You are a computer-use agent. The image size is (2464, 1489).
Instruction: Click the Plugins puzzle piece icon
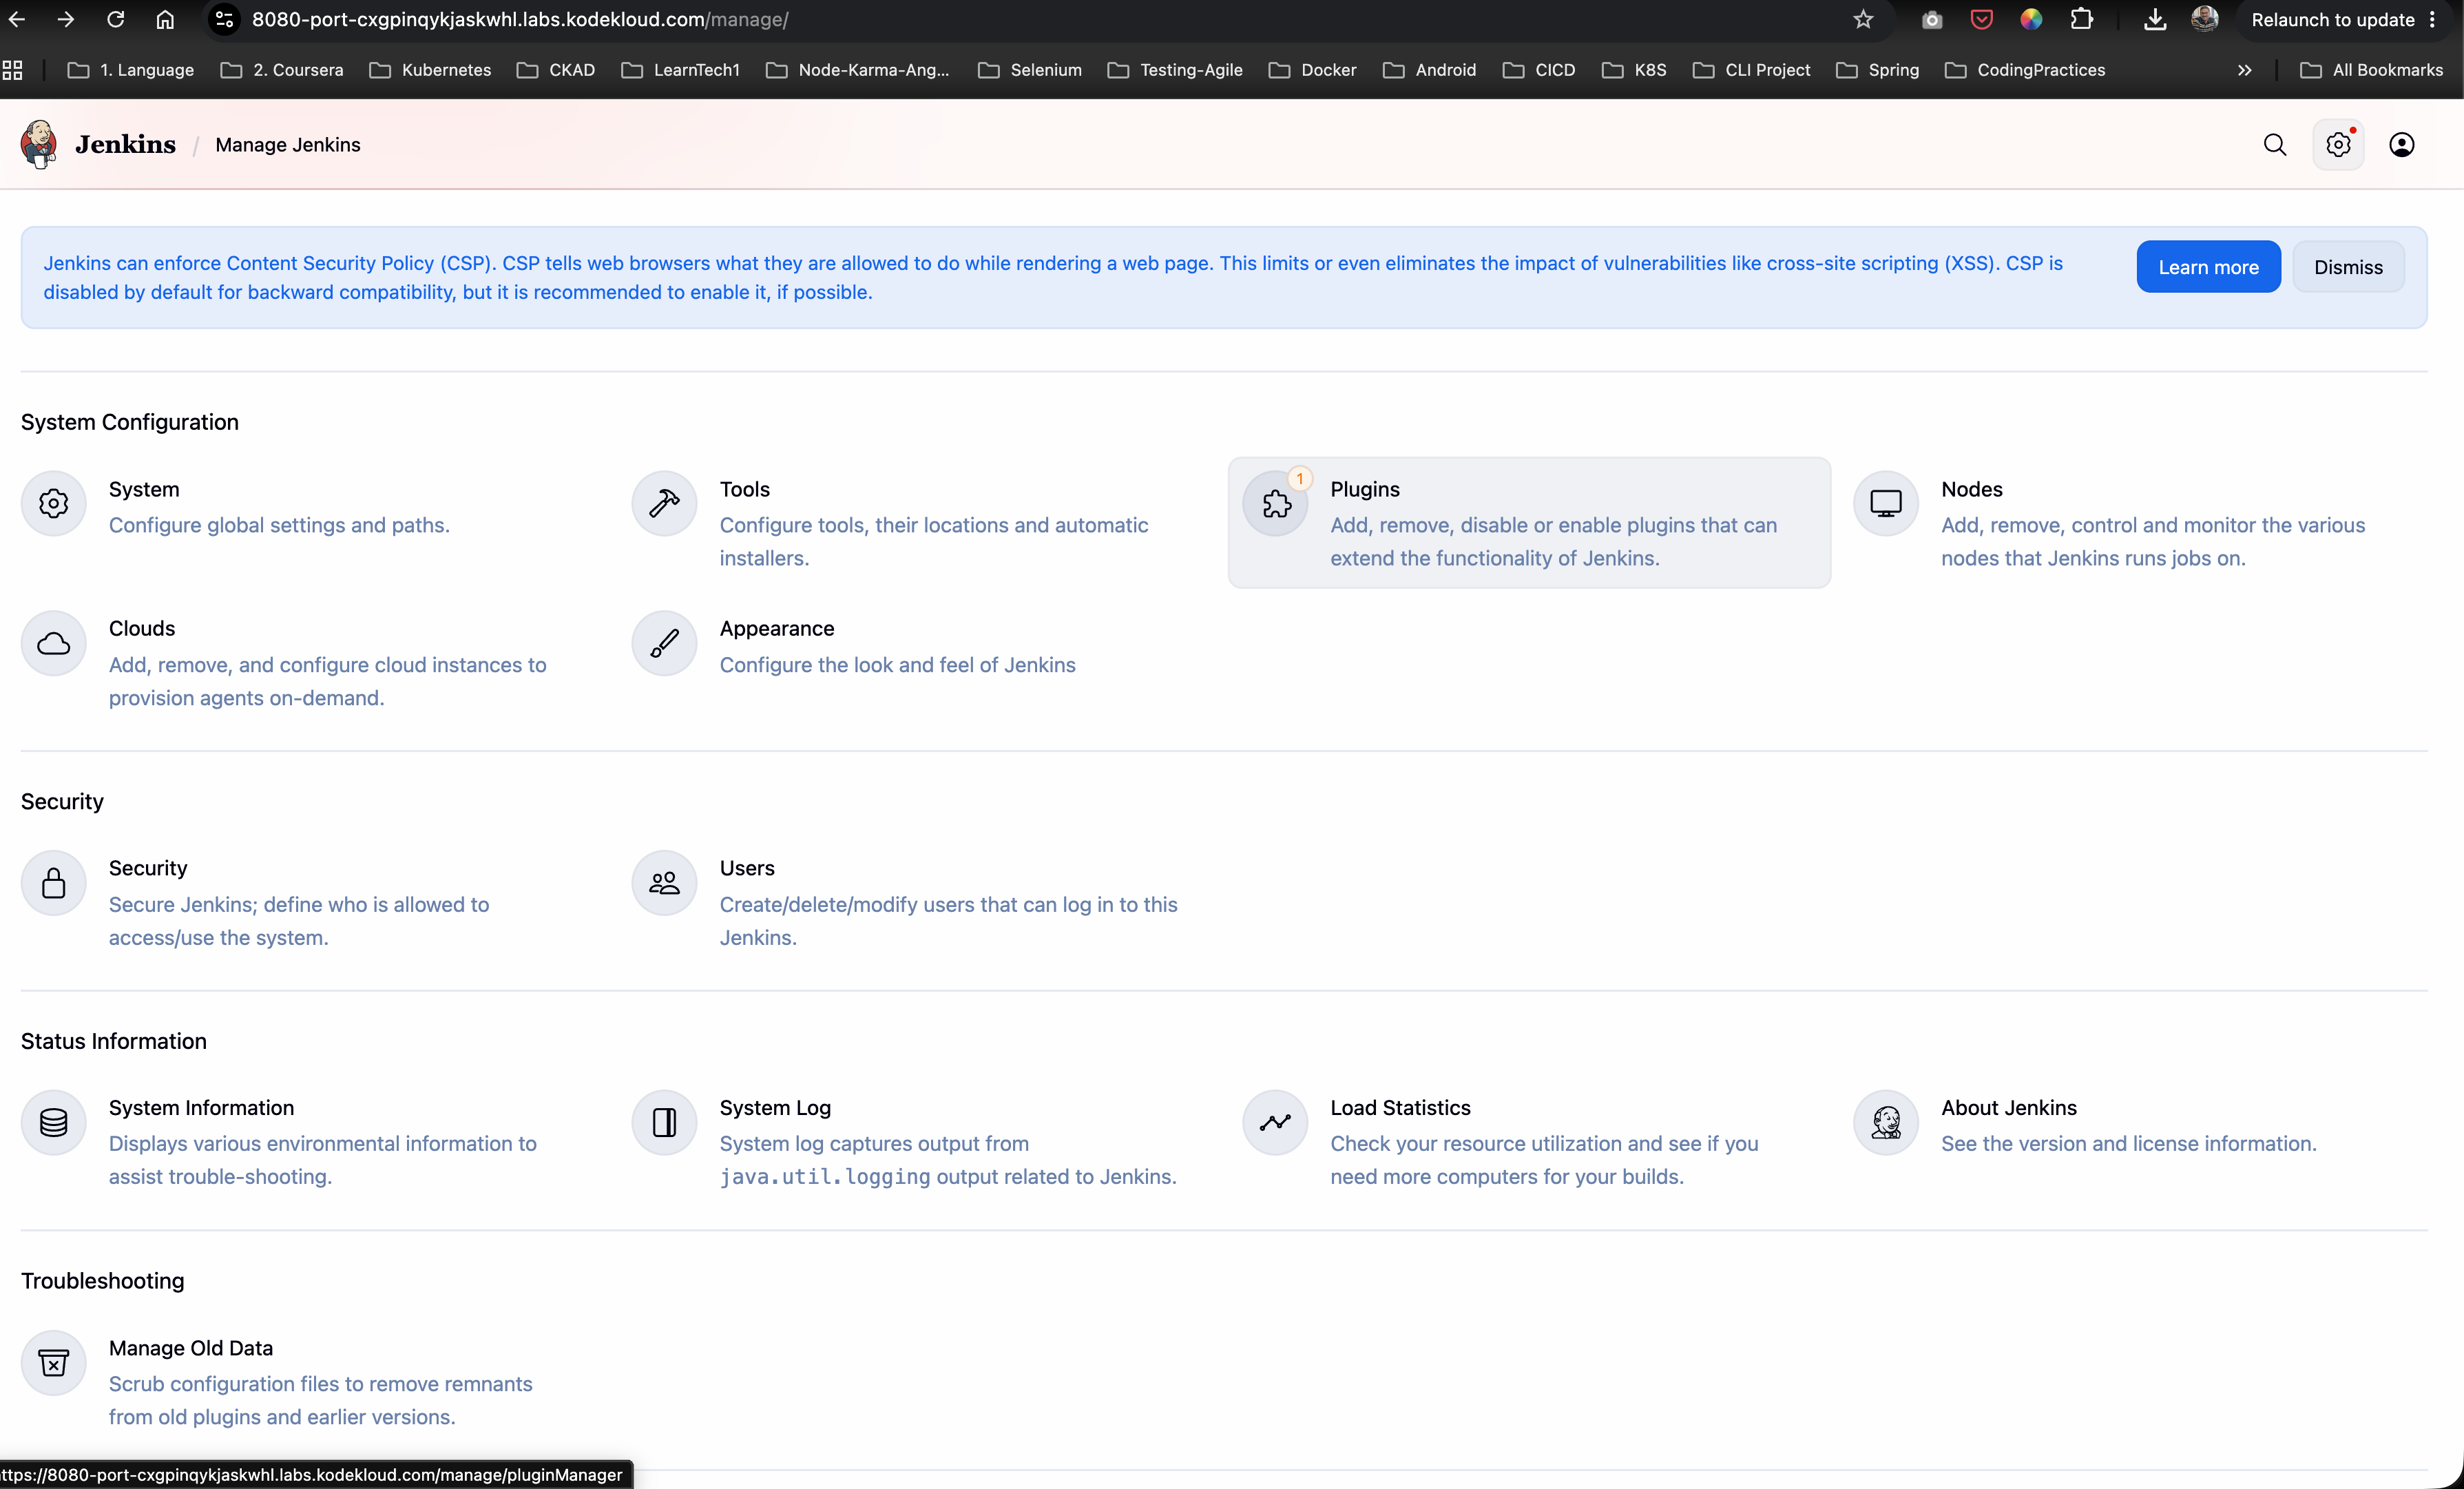click(1275, 503)
